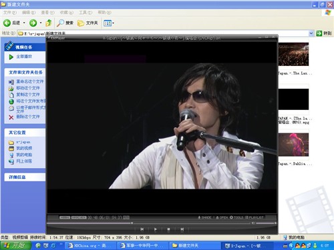Select the pink performer video thumbnail
Screen dimensions: 334x250
[x=293, y=145]
